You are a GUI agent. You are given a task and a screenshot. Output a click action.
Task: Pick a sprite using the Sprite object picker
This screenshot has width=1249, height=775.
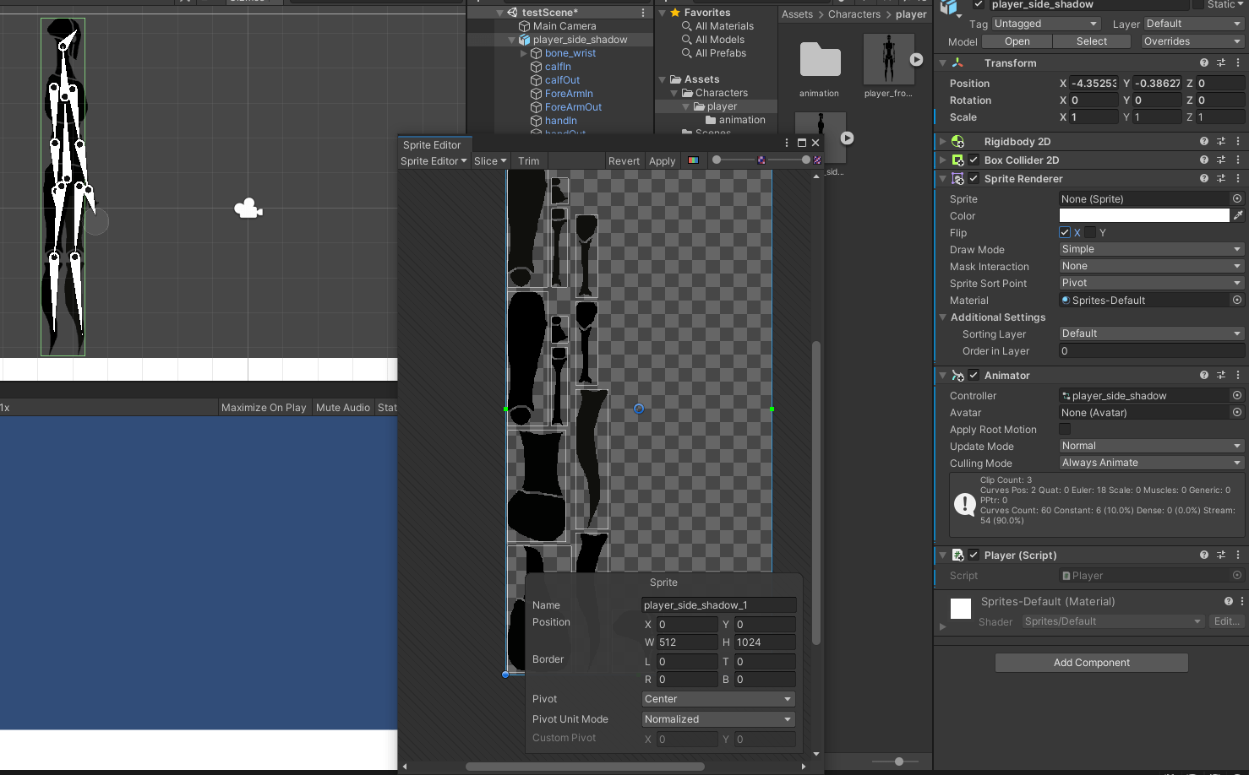click(x=1237, y=199)
